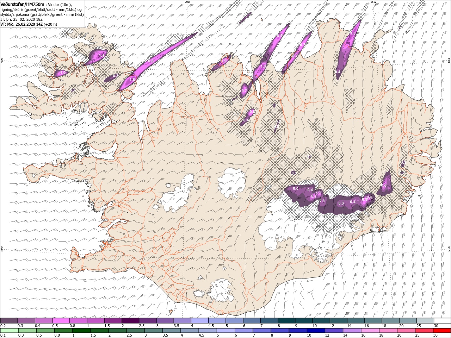Click upper legend swatch starting at 5

click(x=234, y=321)
